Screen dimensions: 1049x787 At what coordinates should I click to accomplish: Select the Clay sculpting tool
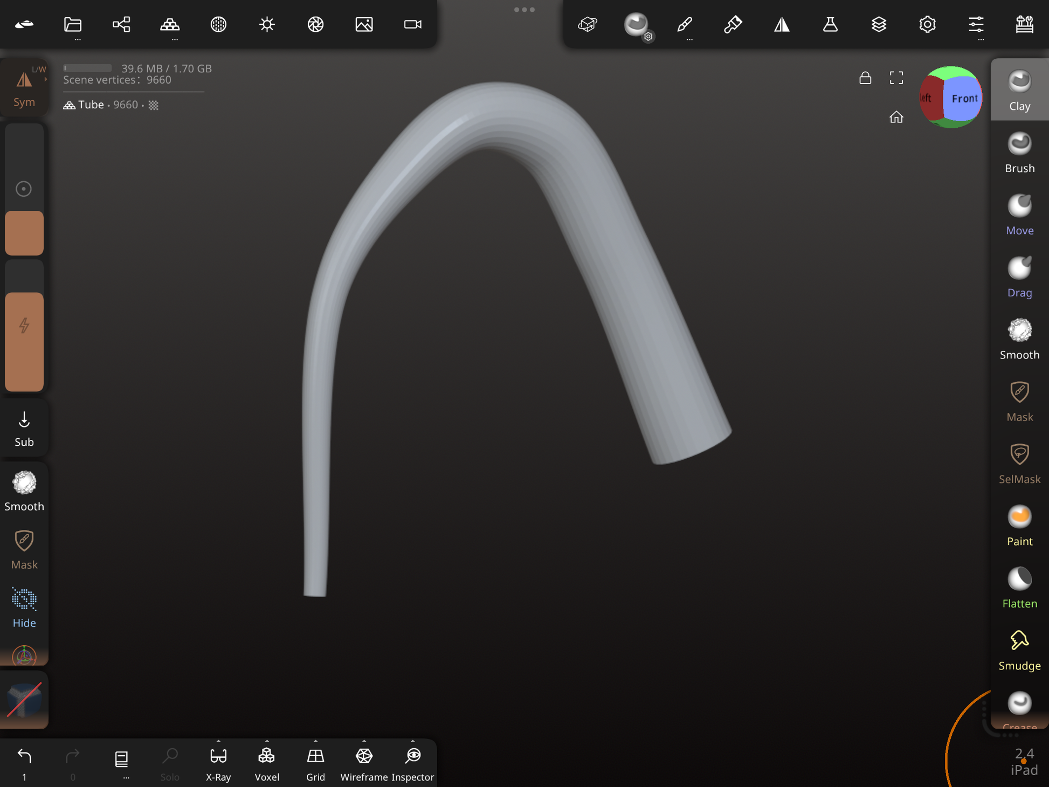pyautogui.click(x=1019, y=90)
